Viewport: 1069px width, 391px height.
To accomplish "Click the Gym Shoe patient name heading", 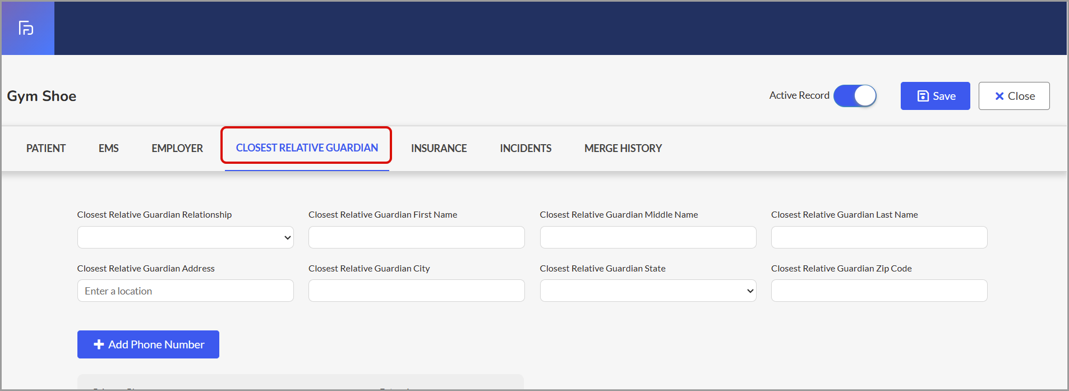I will pyautogui.click(x=42, y=96).
